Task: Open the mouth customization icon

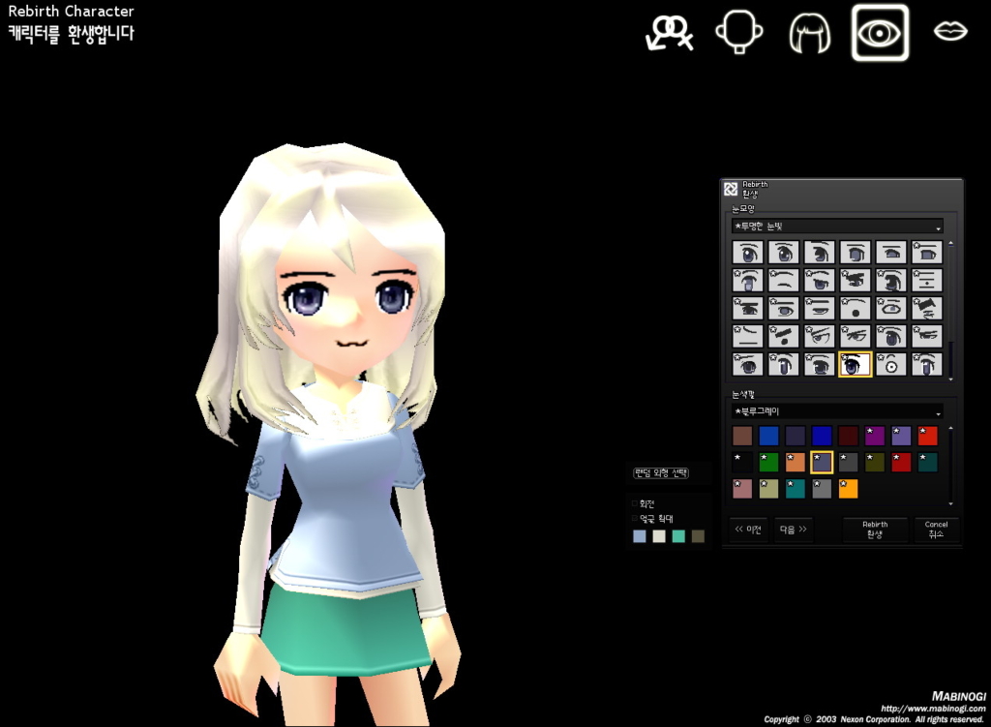Action: click(950, 31)
